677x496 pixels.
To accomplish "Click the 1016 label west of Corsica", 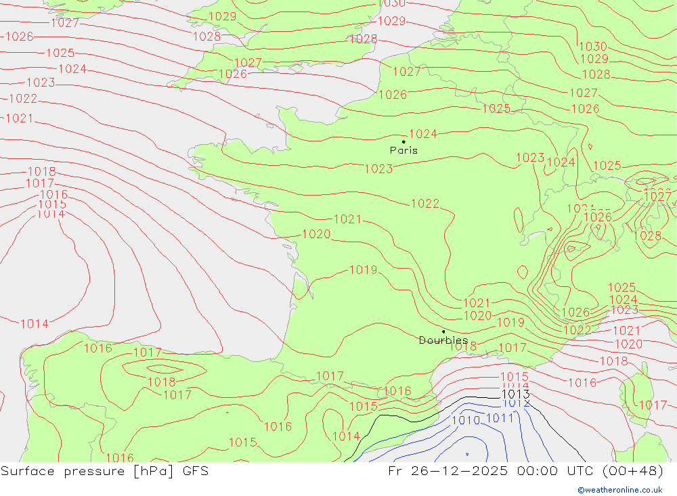I will coord(582,382).
